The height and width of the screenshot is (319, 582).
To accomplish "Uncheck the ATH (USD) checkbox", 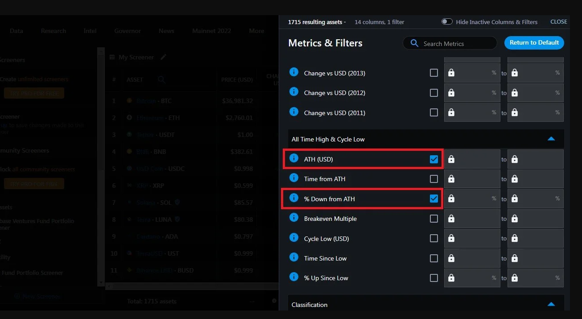I will pos(434,159).
